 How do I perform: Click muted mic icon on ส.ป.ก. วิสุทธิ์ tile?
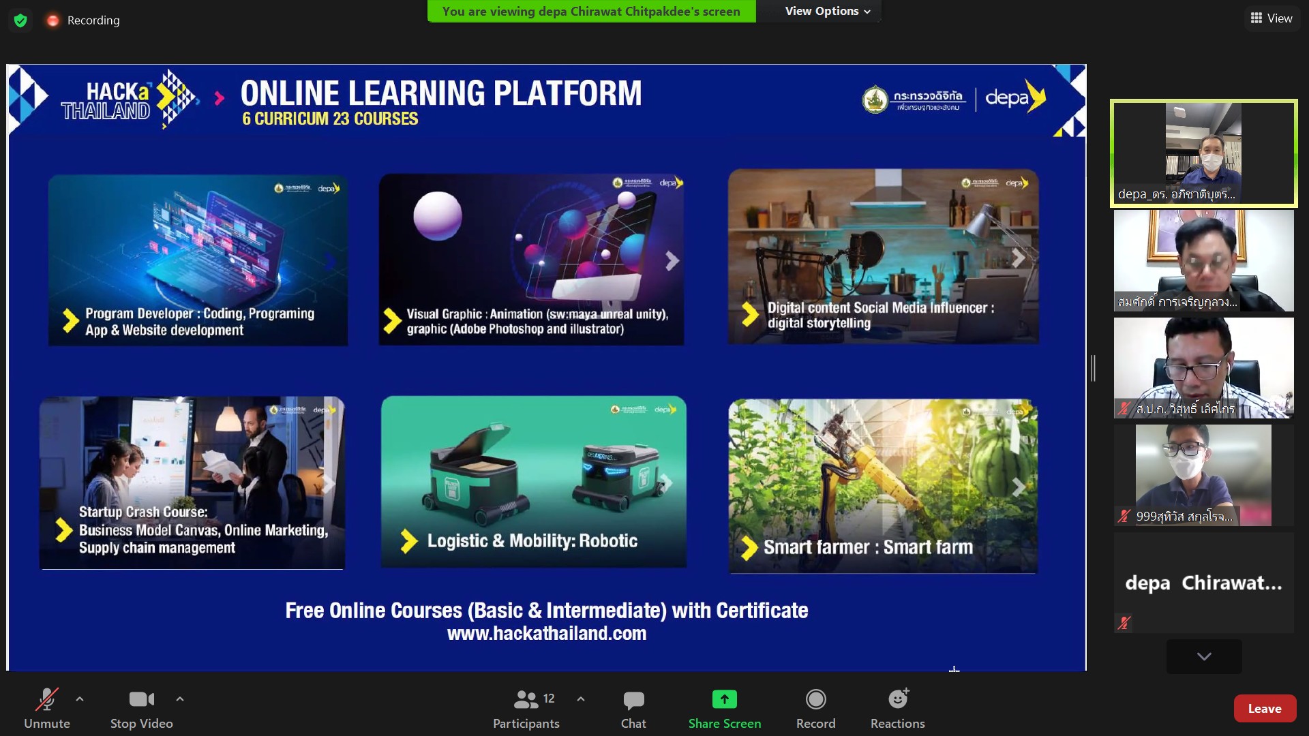[x=1124, y=409]
